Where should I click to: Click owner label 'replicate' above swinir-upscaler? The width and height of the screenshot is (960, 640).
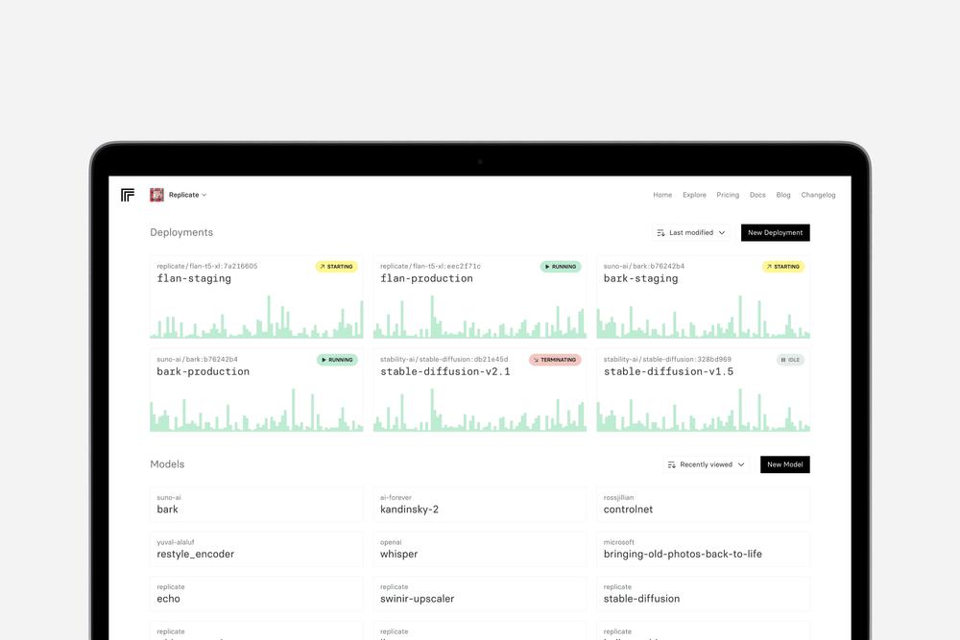point(395,587)
